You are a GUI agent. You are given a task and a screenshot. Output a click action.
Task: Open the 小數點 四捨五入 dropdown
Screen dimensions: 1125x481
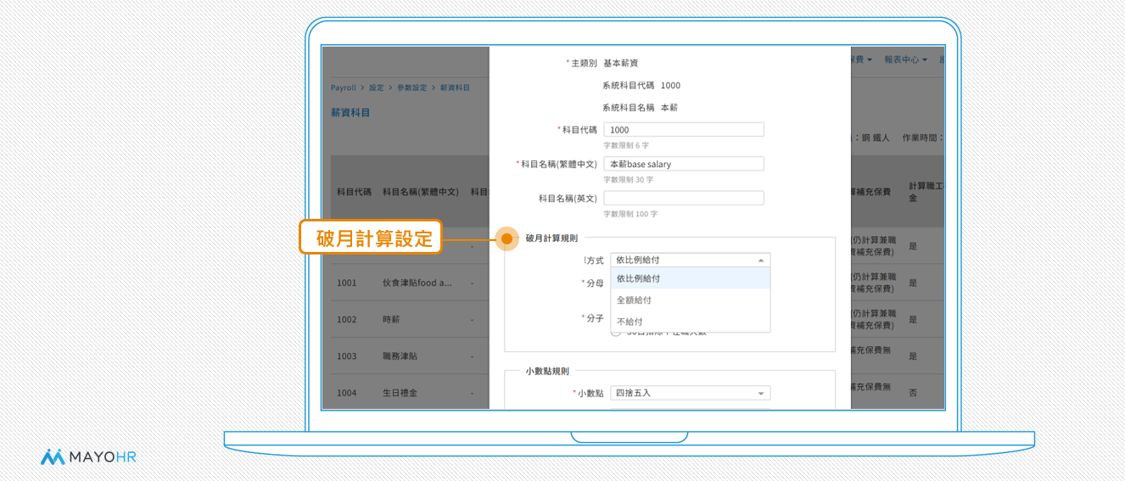(690, 393)
